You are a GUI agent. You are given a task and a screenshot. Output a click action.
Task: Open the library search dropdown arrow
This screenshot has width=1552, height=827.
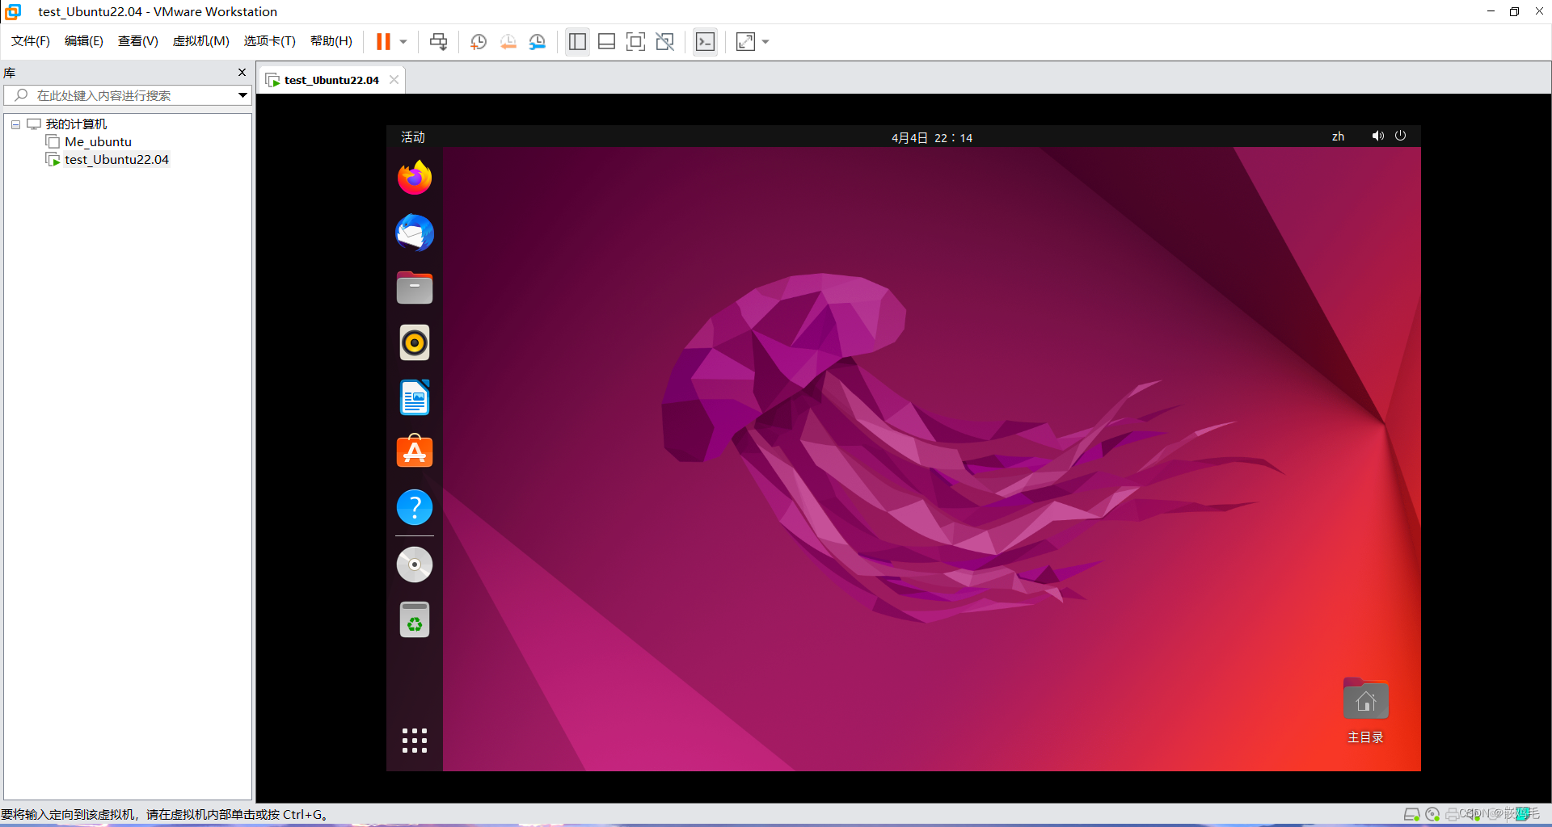point(242,95)
